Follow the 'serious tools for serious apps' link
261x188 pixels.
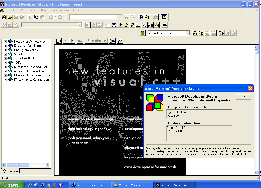click(90, 119)
